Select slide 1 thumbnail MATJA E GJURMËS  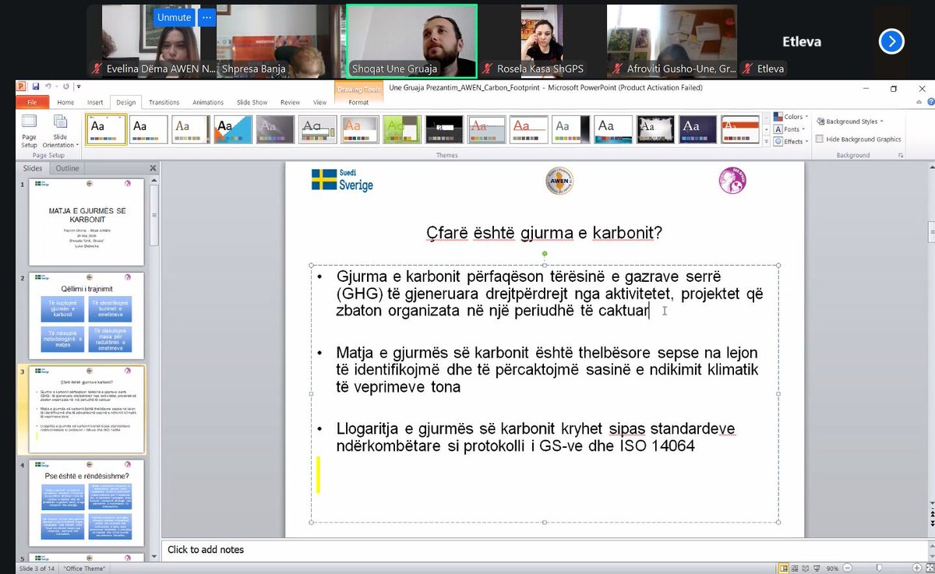coord(86,222)
